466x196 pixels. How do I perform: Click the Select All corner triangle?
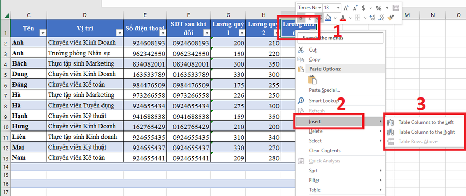click(7, 16)
